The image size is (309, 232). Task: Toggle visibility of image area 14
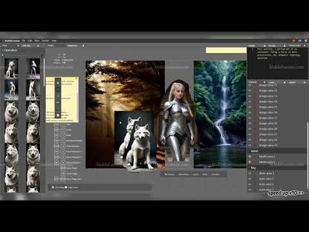click(x=250, y=102)
